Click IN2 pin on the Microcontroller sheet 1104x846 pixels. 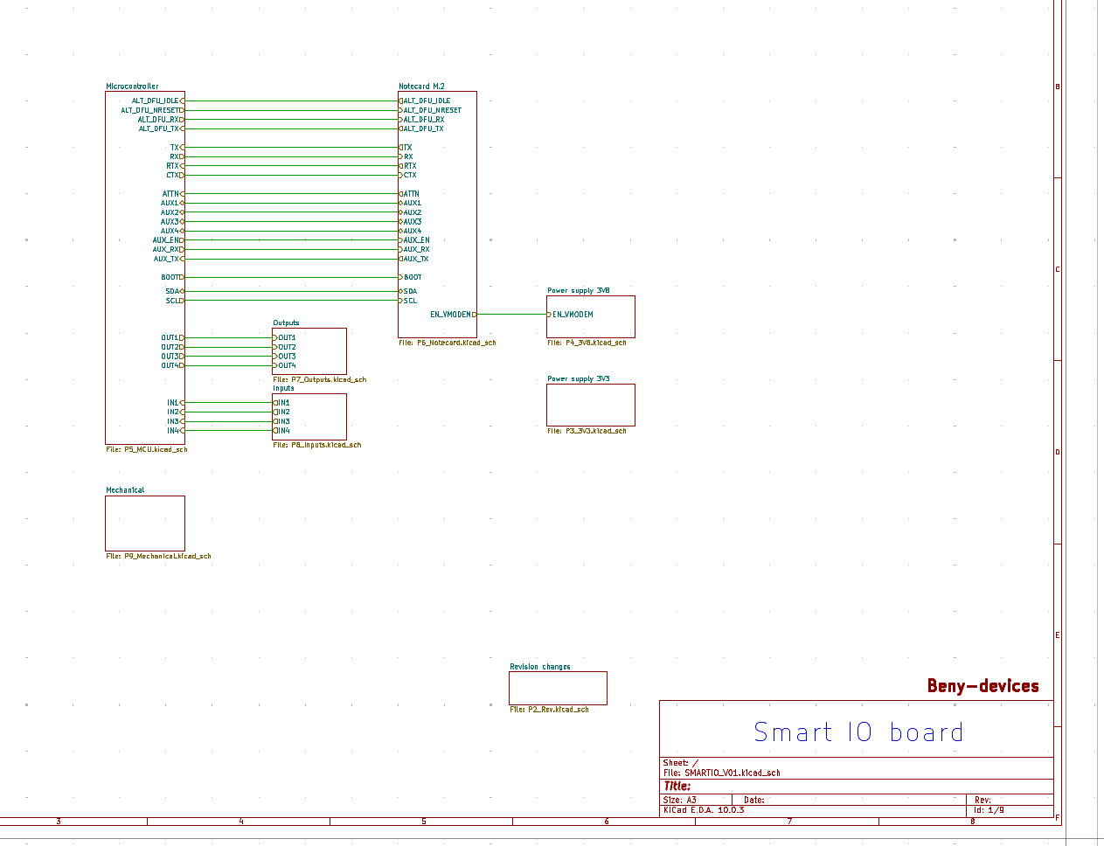[x=175, y=413]
